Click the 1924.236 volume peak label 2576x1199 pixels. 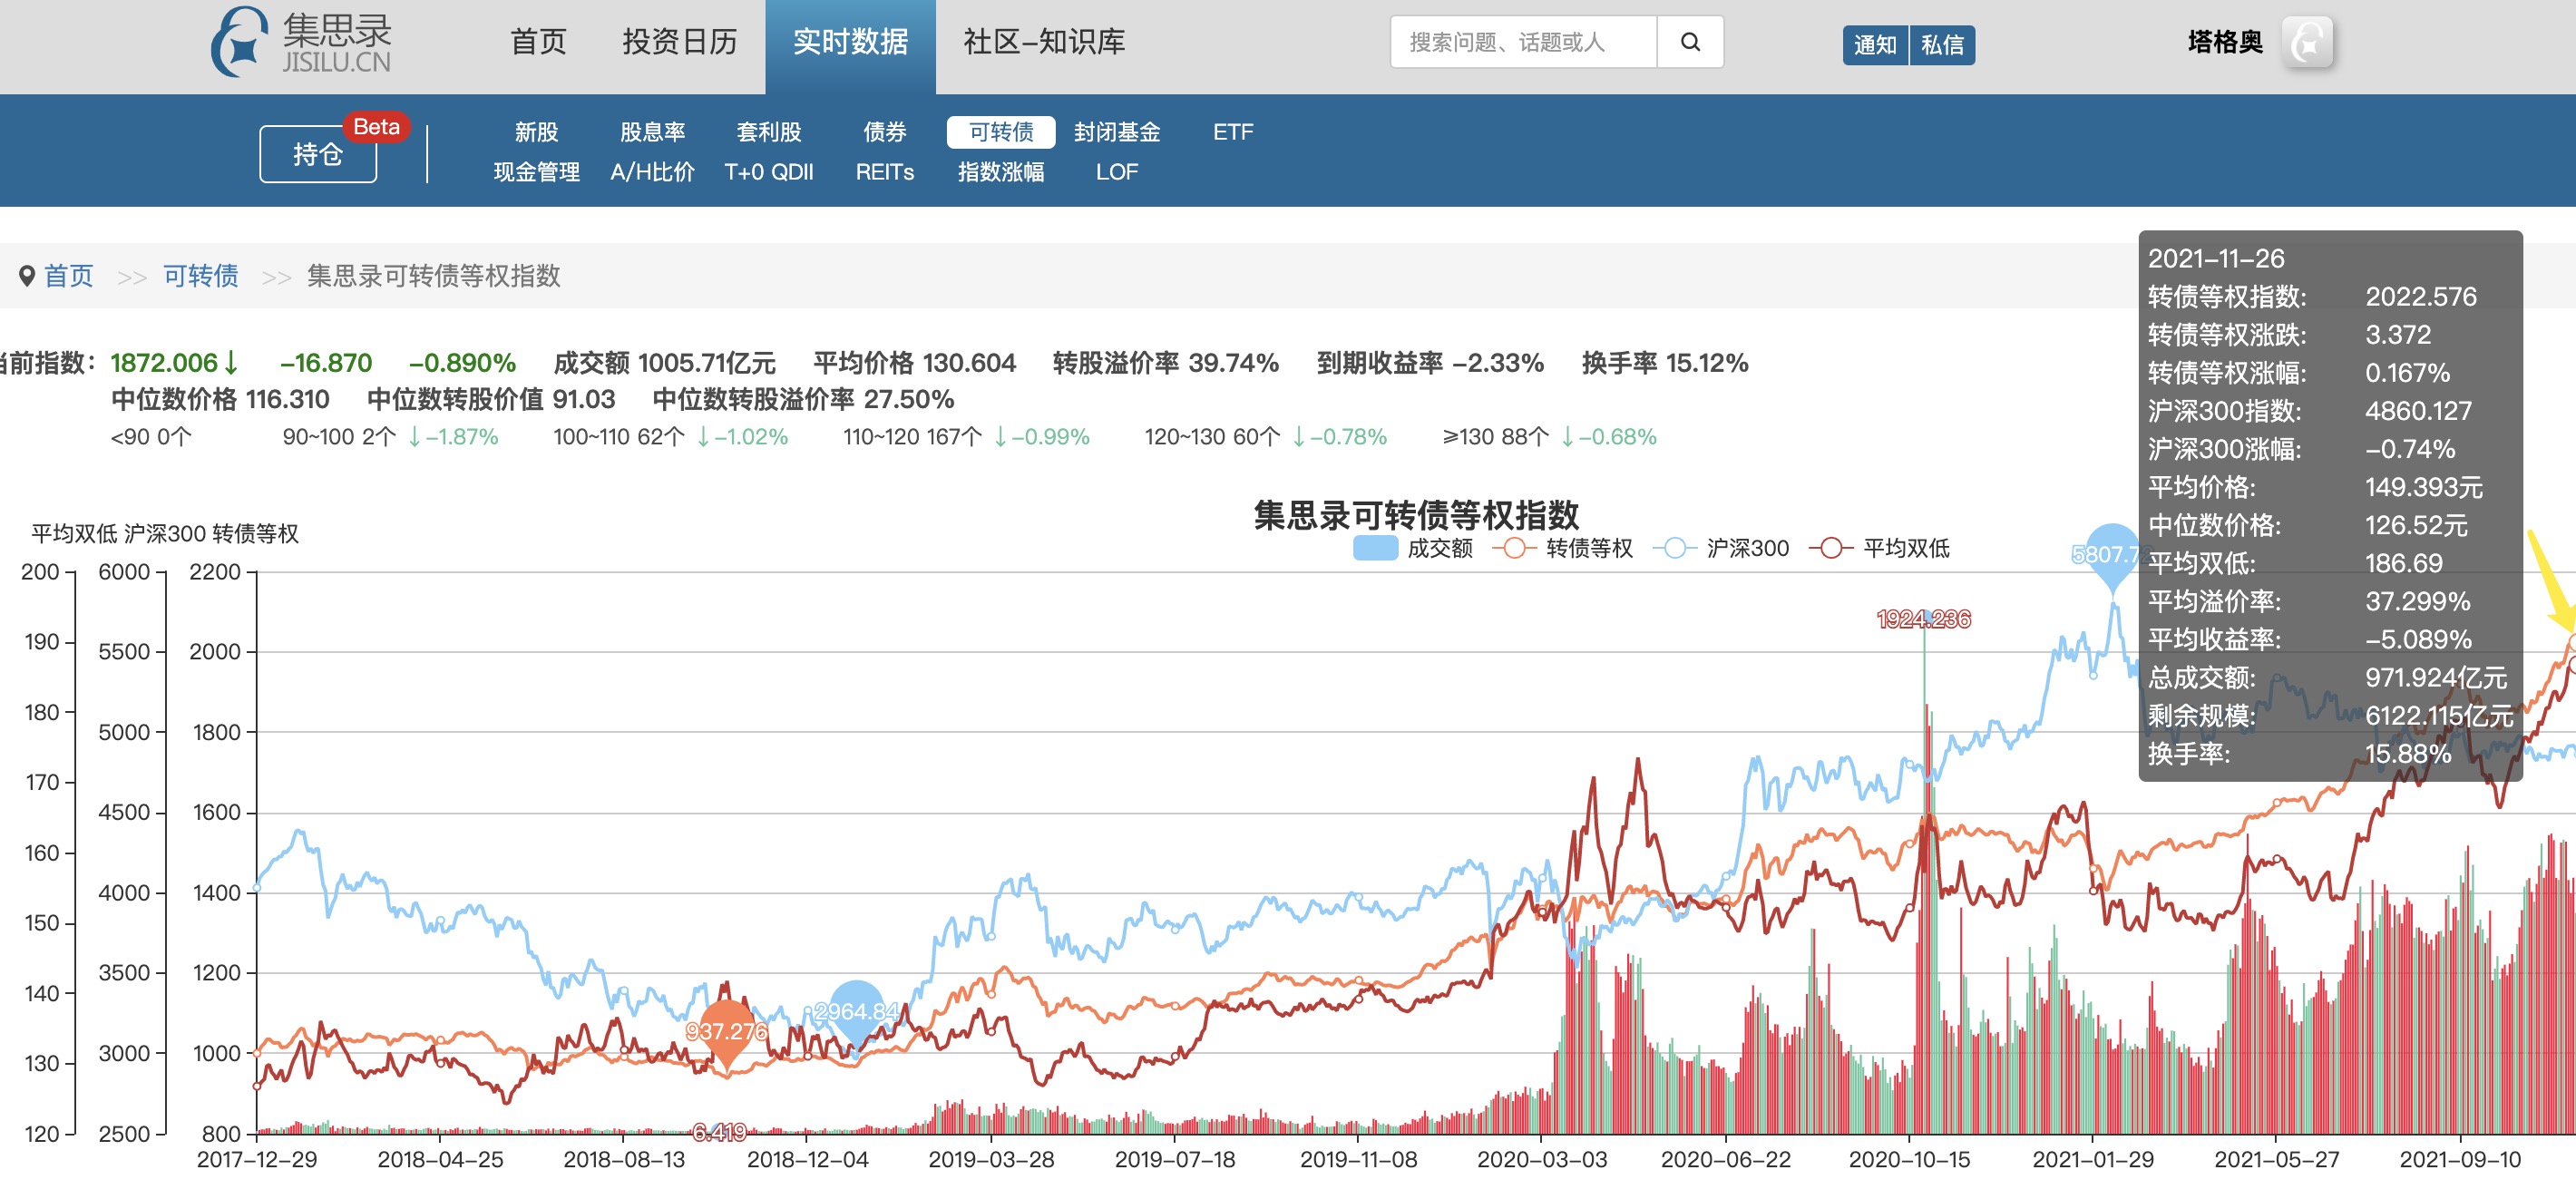tap(1923, 619)
